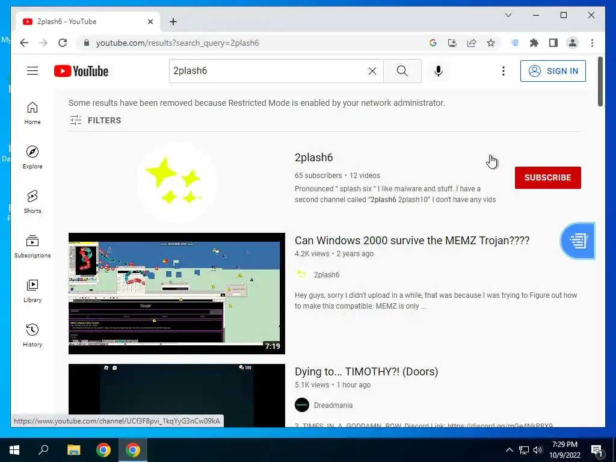View site info via padlock icon
The height and width of the screenshot is (462, 616).
pos(87,43)
